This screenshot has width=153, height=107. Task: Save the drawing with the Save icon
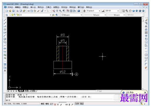pyautogui.click(x=13, y=11)
